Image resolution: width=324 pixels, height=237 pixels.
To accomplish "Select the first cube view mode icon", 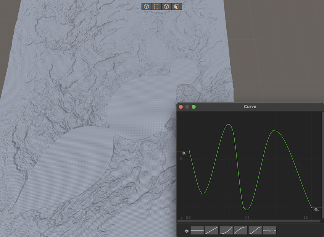I will (147, 6).
